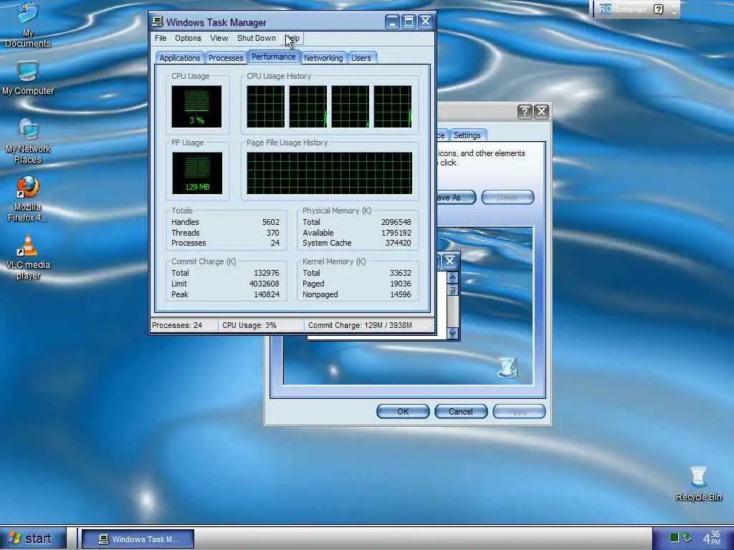This screenshot has width=734, height=550.
Task: Open the Options menu
Action: (x=188, y=39)
